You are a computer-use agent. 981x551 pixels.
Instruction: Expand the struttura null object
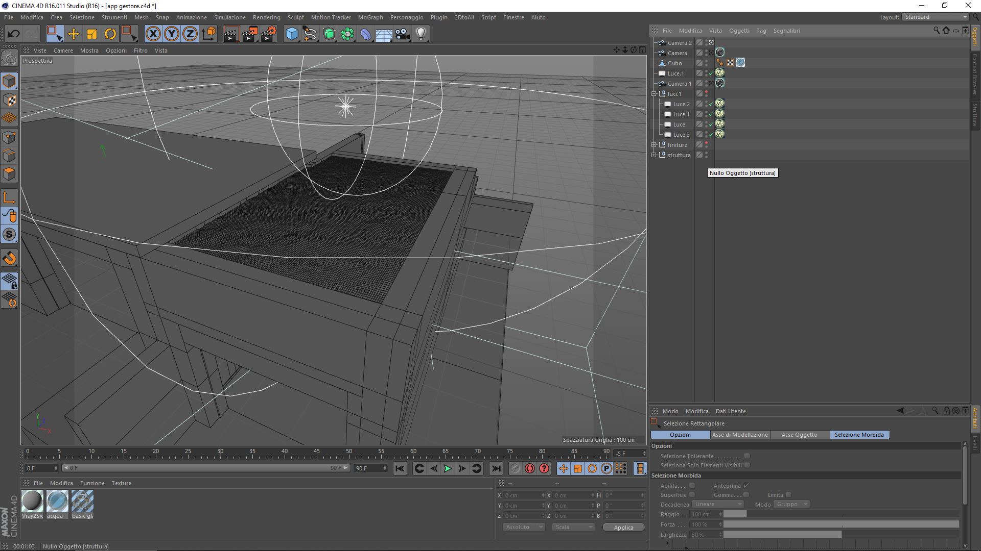point(653,155)
